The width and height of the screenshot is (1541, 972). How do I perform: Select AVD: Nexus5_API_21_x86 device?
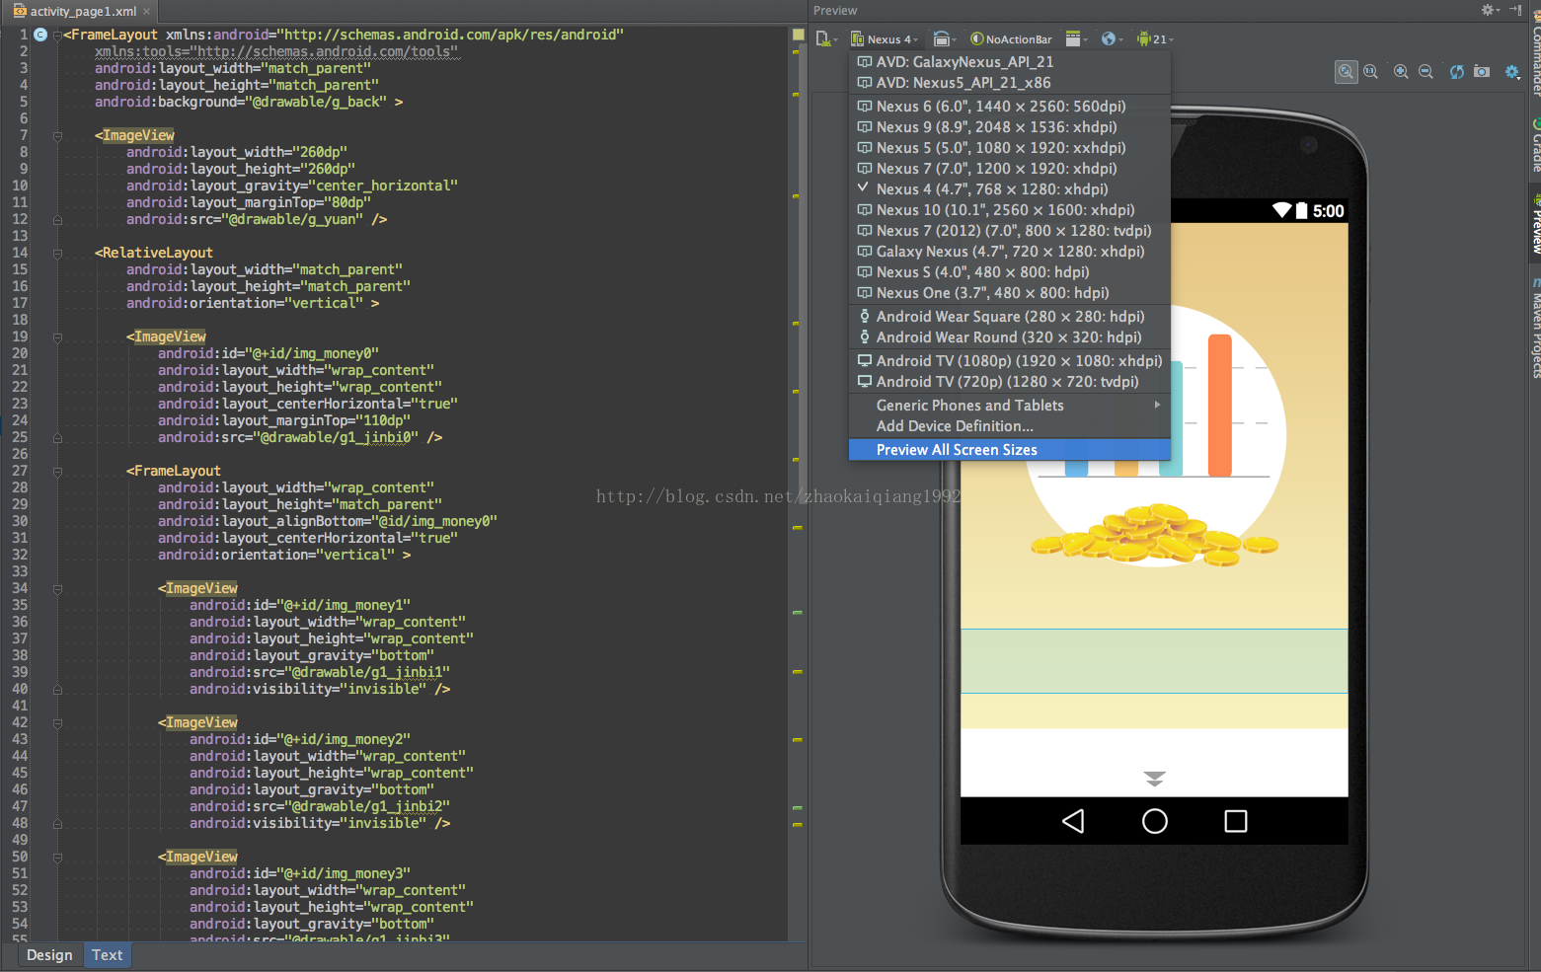(x=1009, y=83)
